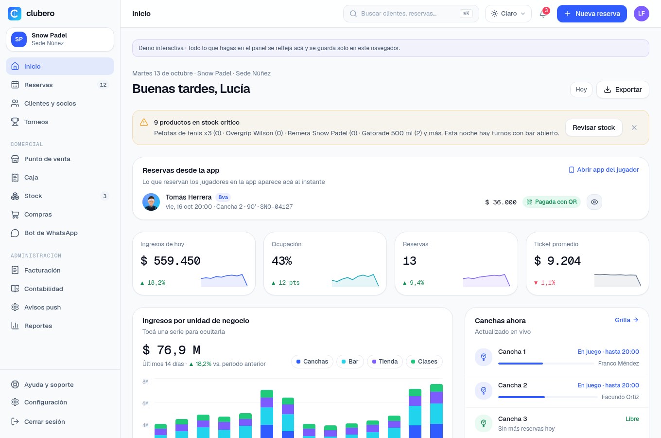Open the Snow Padel venue selector
661x438 pixels.
coord(60,39)
